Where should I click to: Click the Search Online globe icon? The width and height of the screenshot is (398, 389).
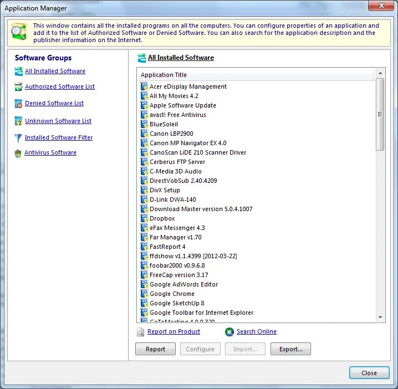(229, 332)
